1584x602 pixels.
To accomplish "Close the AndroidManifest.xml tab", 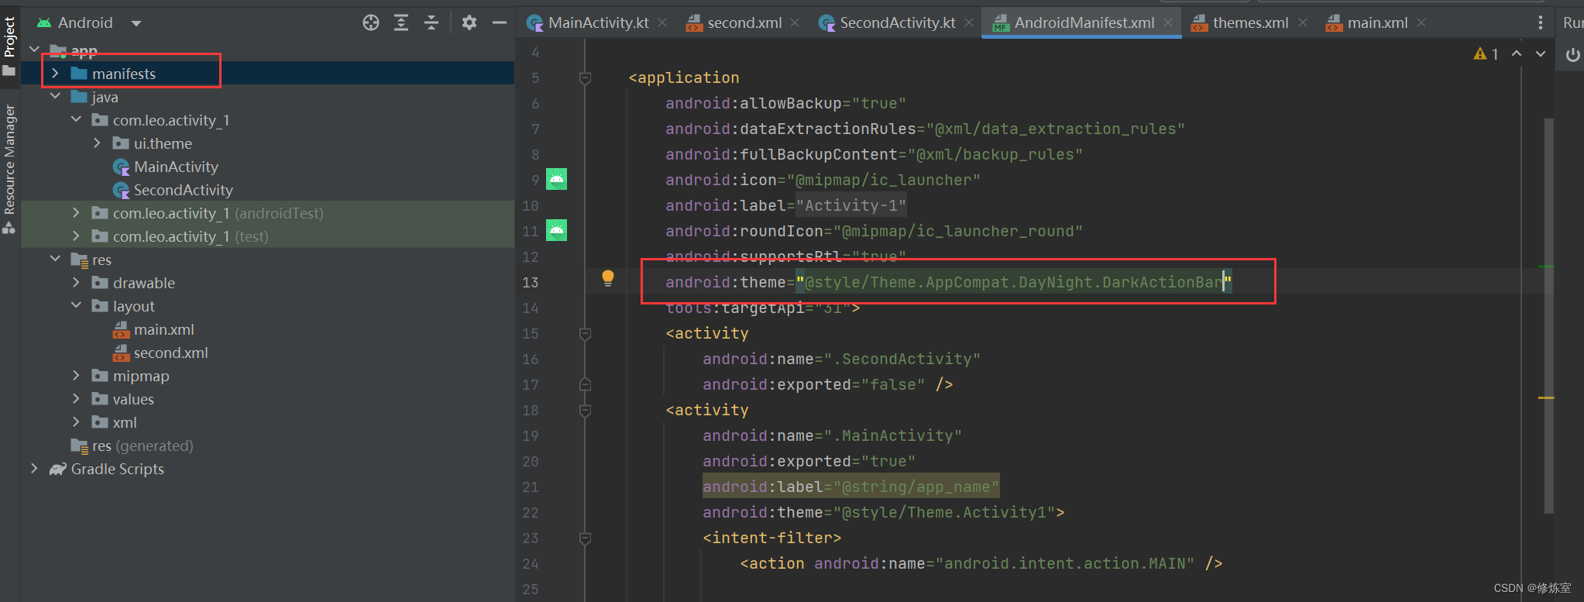I will click(1168, 22).
